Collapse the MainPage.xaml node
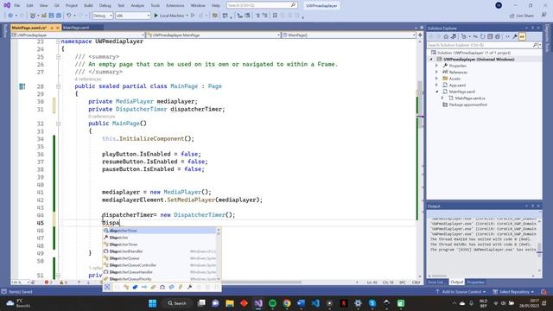 pos(436,92)
